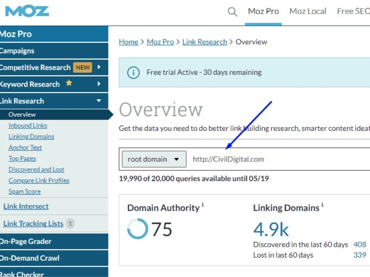Click 'Lost in last 60 days' label

coord(283,255)
